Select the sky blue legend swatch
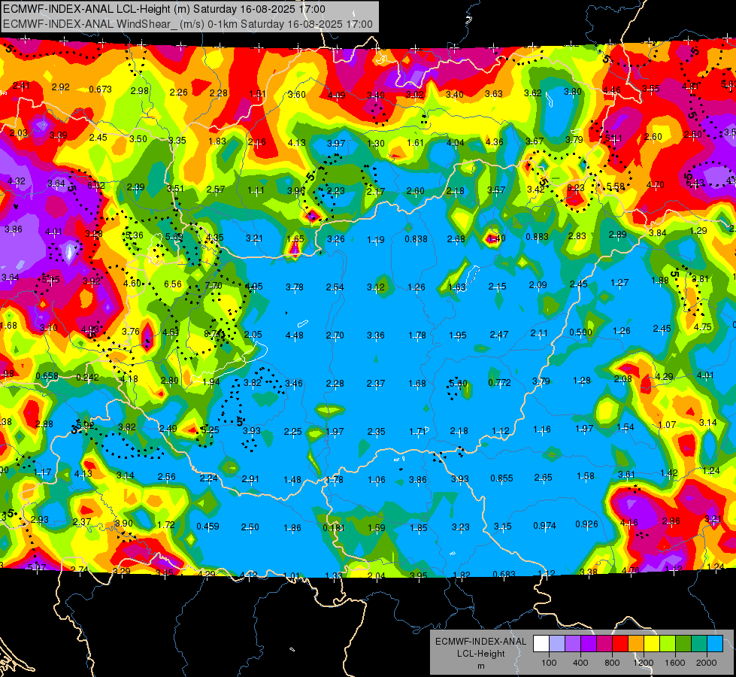The image size is (736, 677). (715, 644)
